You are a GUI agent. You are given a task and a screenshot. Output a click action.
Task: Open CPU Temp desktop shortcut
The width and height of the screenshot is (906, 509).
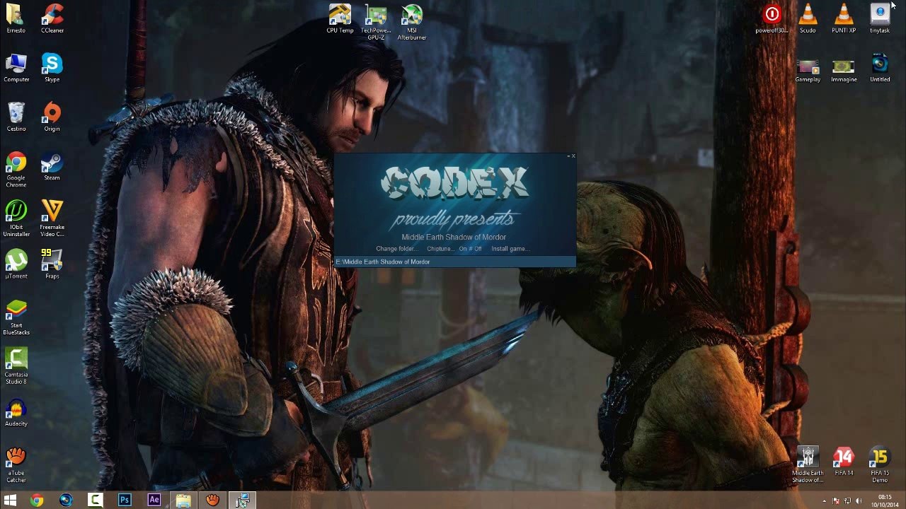tap(340, 18)
